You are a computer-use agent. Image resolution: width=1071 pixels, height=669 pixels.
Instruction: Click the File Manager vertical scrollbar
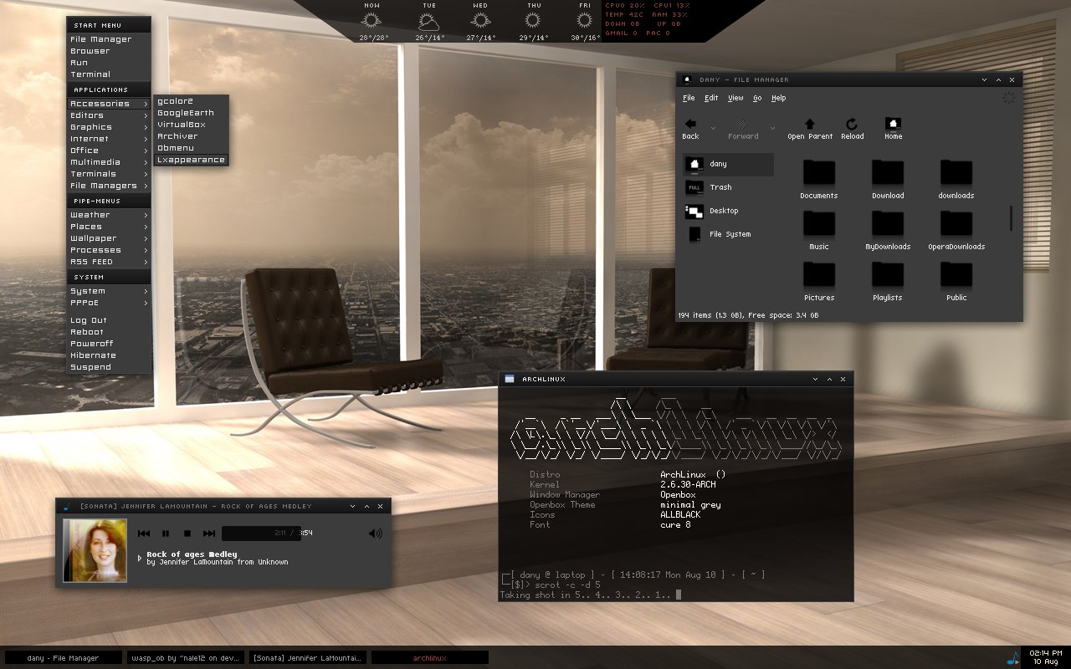[x=1011, y=217]
